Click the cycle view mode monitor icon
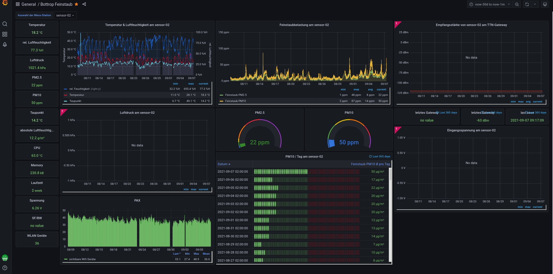Screen dimensions: 553x274 [x=545, y=4]
